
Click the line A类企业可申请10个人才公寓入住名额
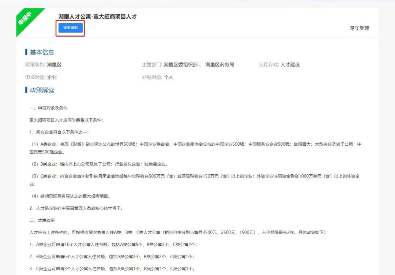[113, 244]
